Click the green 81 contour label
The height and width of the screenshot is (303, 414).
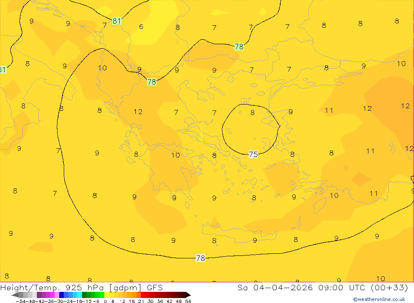tap(117, 21)
